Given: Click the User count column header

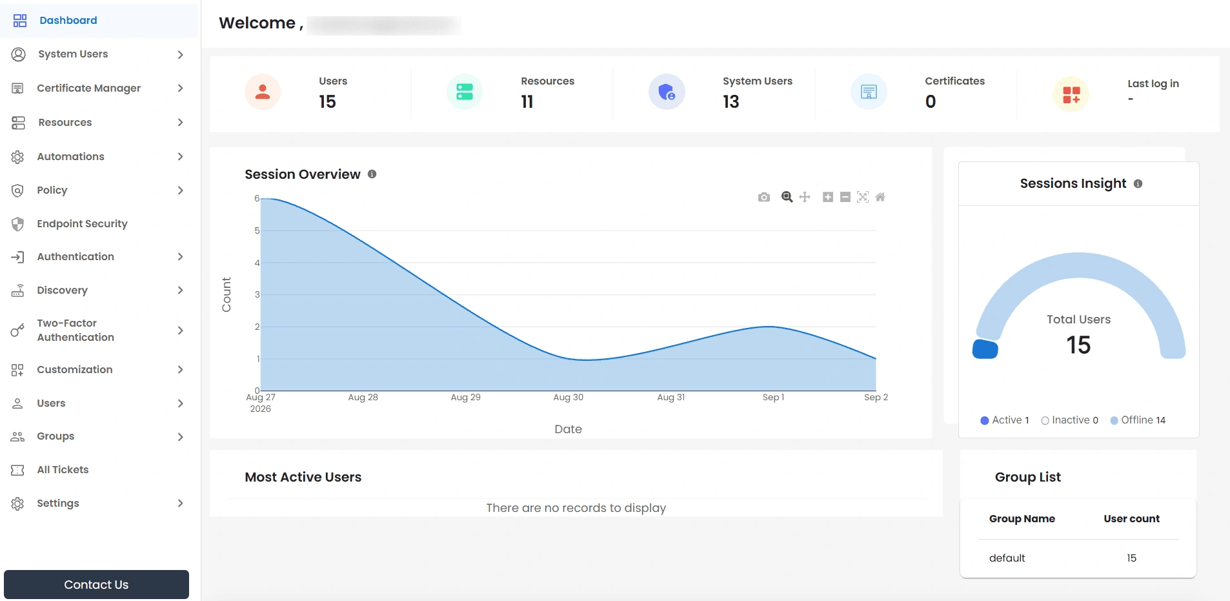Looking at the screenshot, I should pyautogui.click(x=1131, y=519).
